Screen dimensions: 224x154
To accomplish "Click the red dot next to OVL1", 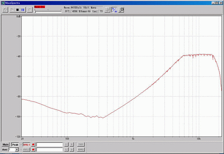I will 34,144.
